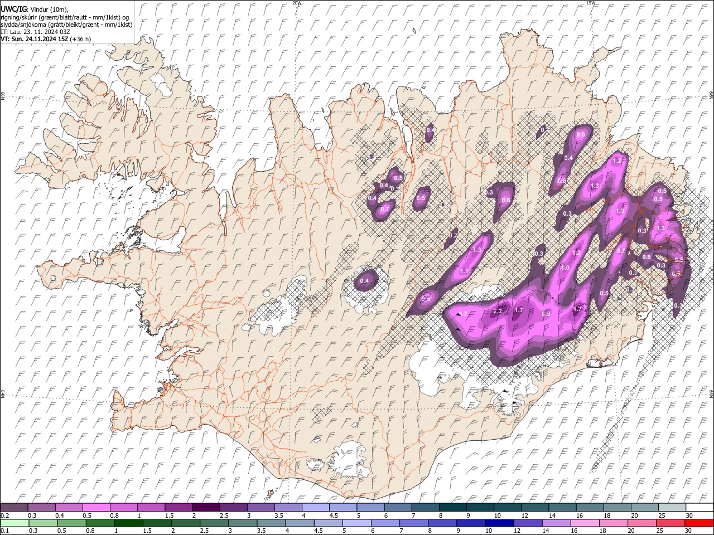Viewport: 714px width, 535px height.
Task: Click the 0.7 snowfall value in the northern cluster
Action: [384, 209]
